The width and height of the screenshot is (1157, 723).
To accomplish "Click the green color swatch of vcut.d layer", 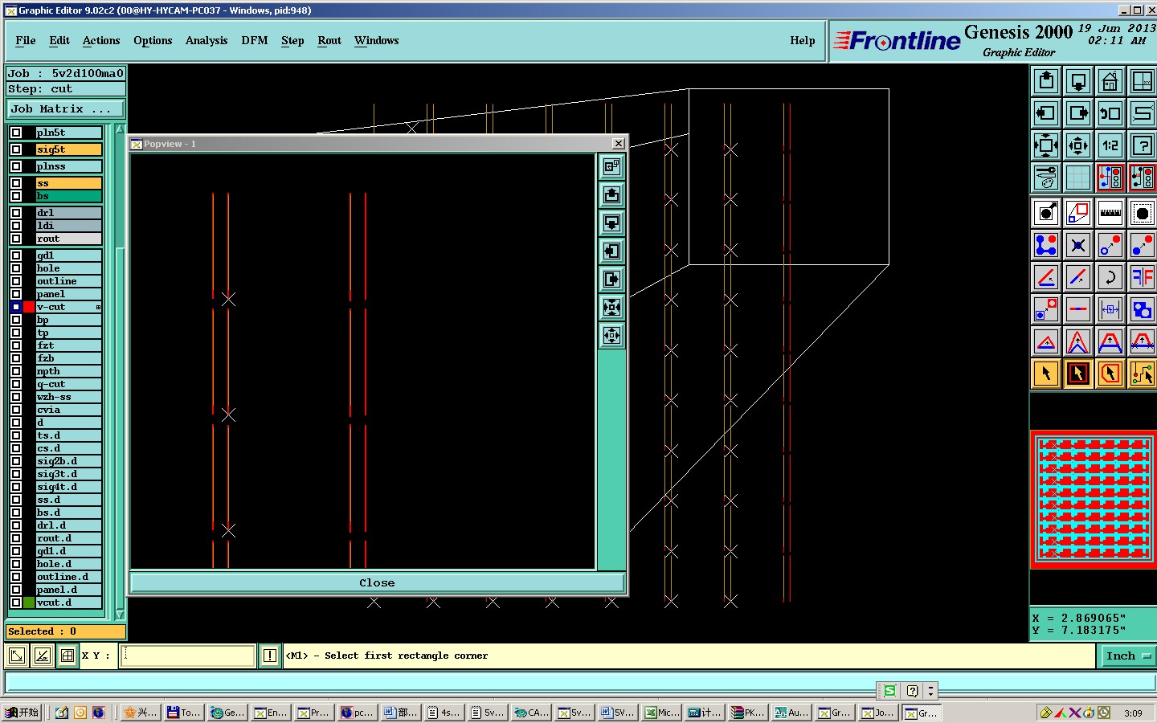I will (29, 602).
